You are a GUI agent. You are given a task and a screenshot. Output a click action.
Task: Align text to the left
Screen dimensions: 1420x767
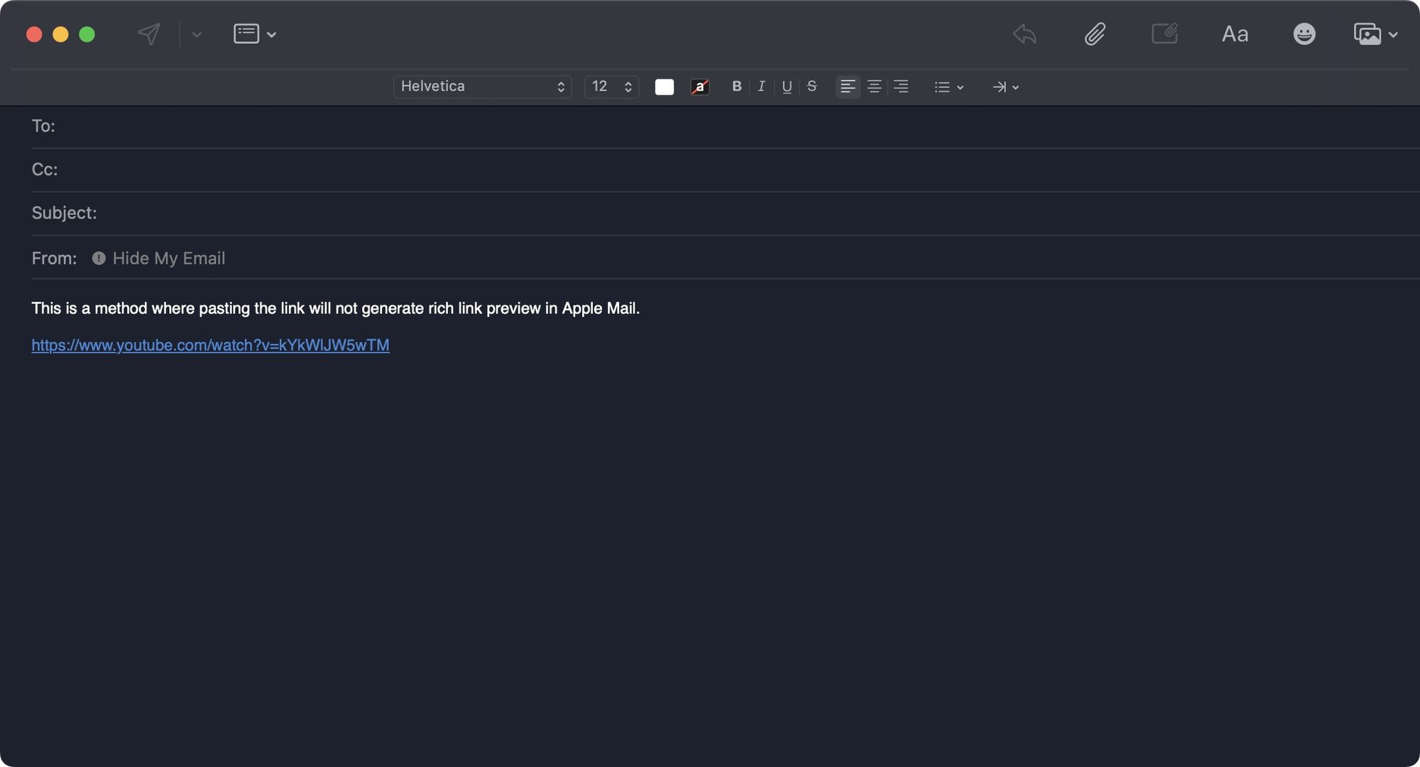point(848,87)
